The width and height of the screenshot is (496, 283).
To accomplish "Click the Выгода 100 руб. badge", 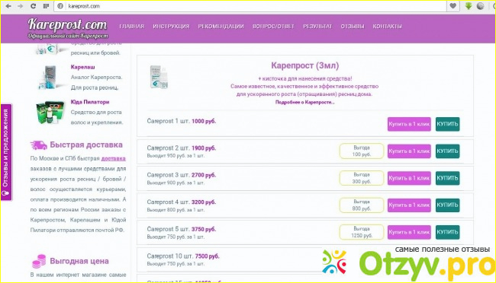I will 362,151.
